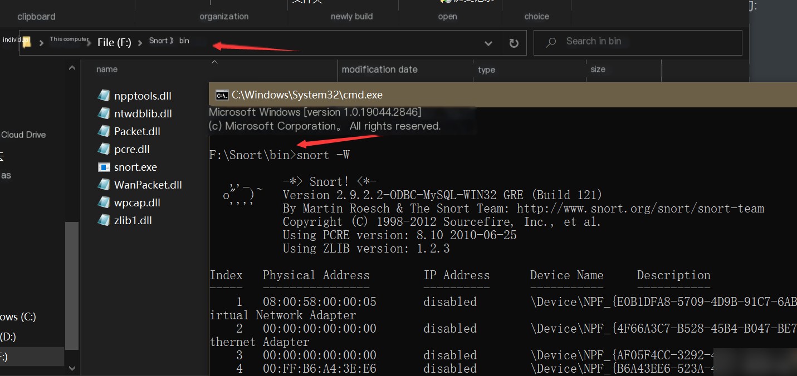Expand chevron after This computer breadcrumb
Image resolution: width=797 pixels, height=376 pixels.
(x=89, y=43)
